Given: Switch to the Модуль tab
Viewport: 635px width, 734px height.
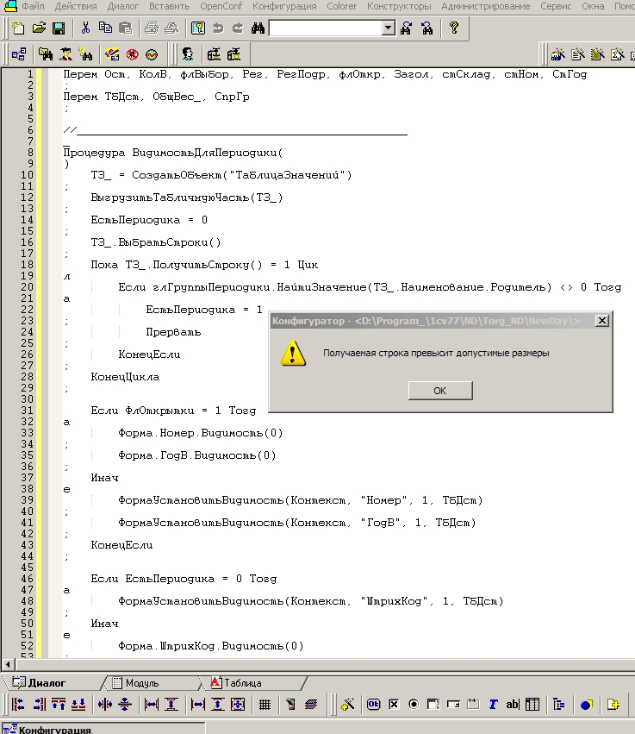Looking at the screenshot, I should 141,683.
